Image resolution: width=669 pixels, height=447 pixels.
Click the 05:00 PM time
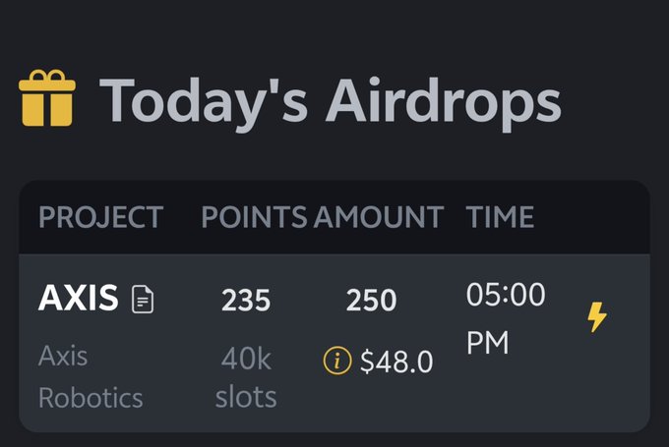point(506,318)
